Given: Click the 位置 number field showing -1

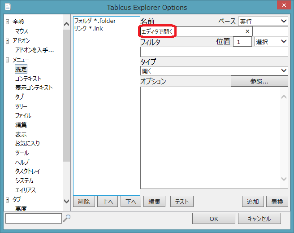Looking at the screenshot, I should 242,42.
